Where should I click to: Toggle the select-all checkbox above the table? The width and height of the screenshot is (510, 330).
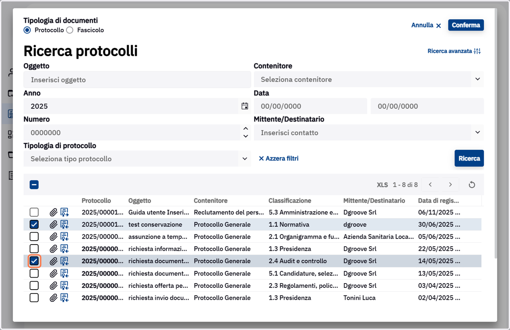tap(34, 185)
